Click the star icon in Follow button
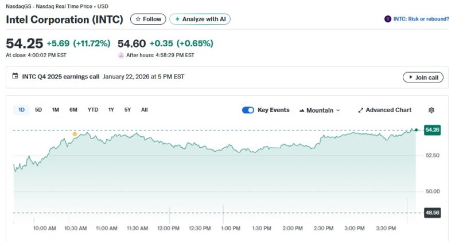Screen dimensions: 459x241 138,19
